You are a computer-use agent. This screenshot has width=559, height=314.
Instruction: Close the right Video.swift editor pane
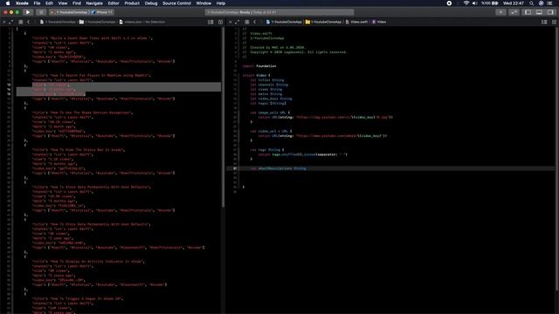(x=231, y=22)
